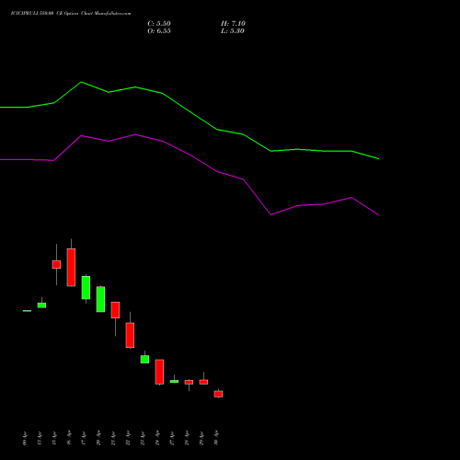The width and height of the screenshot is (460, 460).
Task: Click the low value "L: 5.30"
Action: click(x=233, y=31)
